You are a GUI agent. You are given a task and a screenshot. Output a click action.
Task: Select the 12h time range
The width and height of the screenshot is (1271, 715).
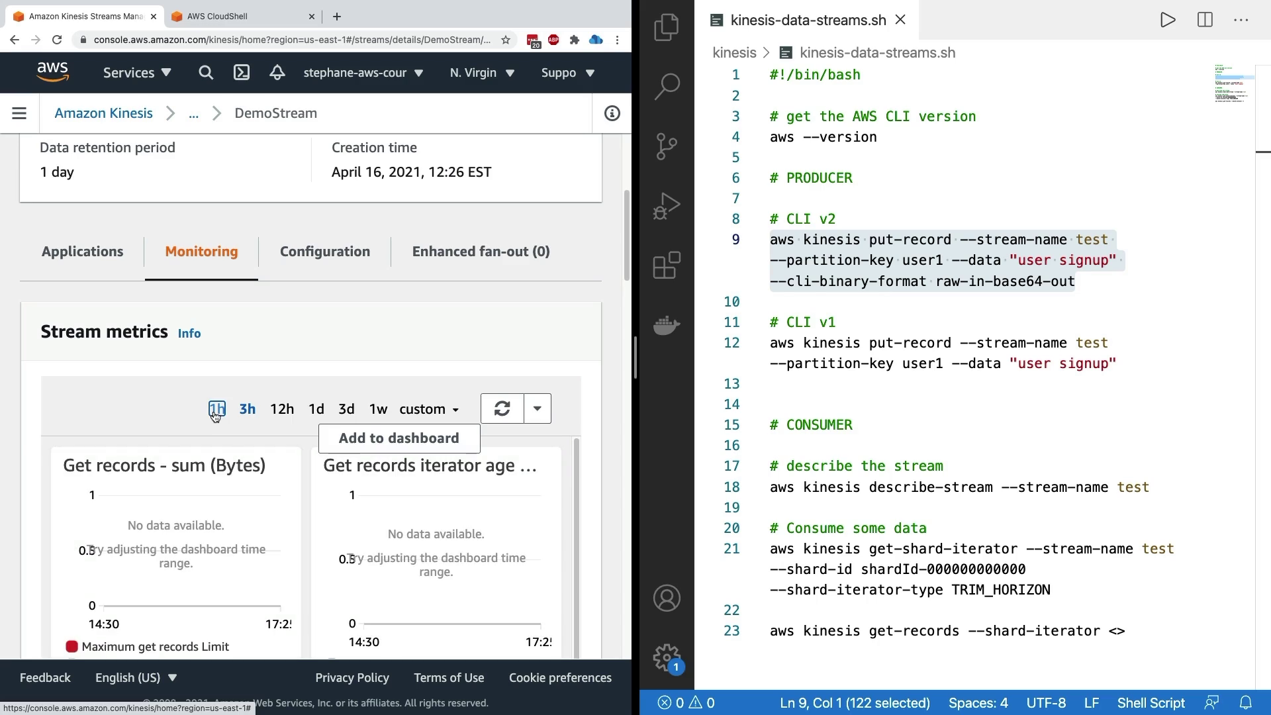tap(282, 409)
